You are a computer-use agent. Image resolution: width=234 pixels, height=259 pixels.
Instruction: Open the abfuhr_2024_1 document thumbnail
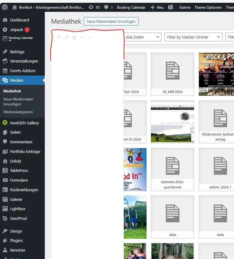(216, 169)
